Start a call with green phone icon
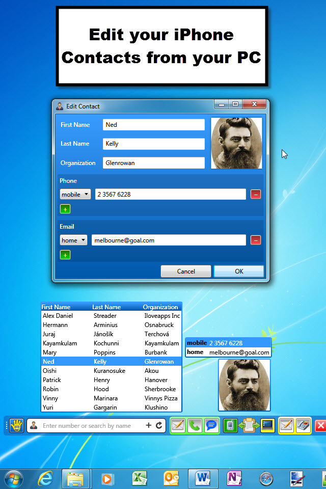326x489 pixels. coord(195,425)
